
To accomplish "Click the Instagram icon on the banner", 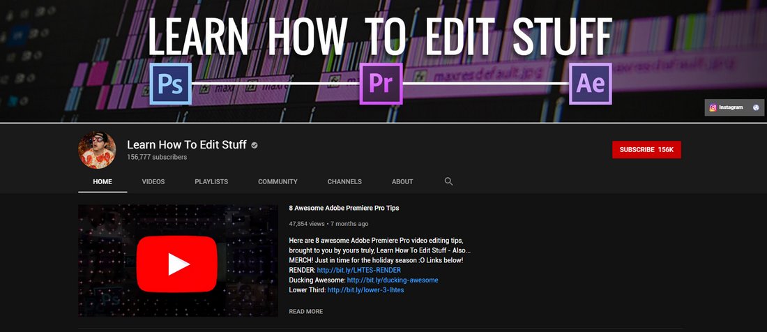I will click(713, 107).
